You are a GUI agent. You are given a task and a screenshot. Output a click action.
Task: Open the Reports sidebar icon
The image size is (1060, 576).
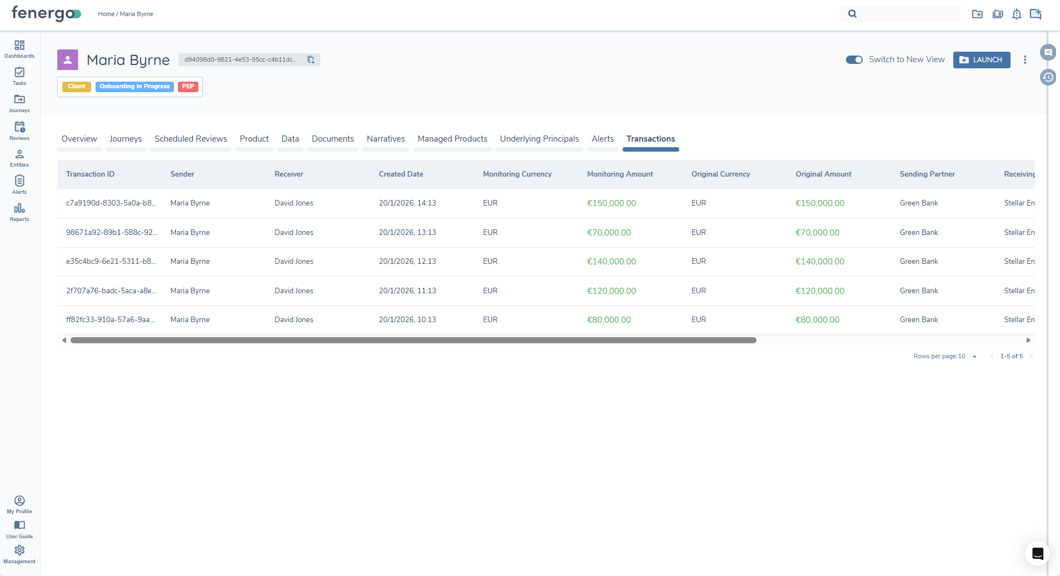[x=19, y=212]
